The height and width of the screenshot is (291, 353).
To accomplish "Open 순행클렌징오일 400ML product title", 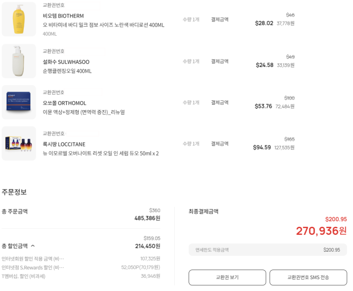I will (x=67, y=71).
